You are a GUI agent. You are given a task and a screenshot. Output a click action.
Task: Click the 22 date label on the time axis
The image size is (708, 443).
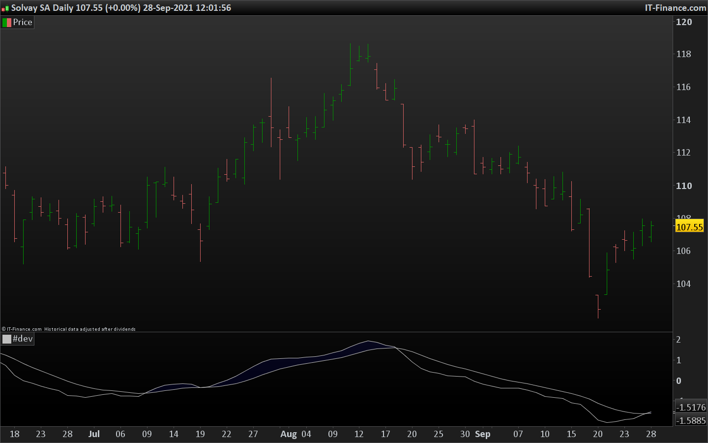click(x=227, y=434)
